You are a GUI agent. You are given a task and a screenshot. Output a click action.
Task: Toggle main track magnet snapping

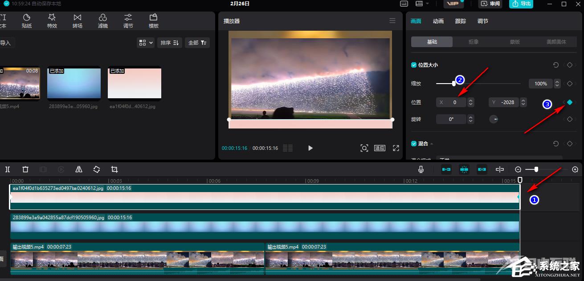pyautogui.click(x=446, y=169)
